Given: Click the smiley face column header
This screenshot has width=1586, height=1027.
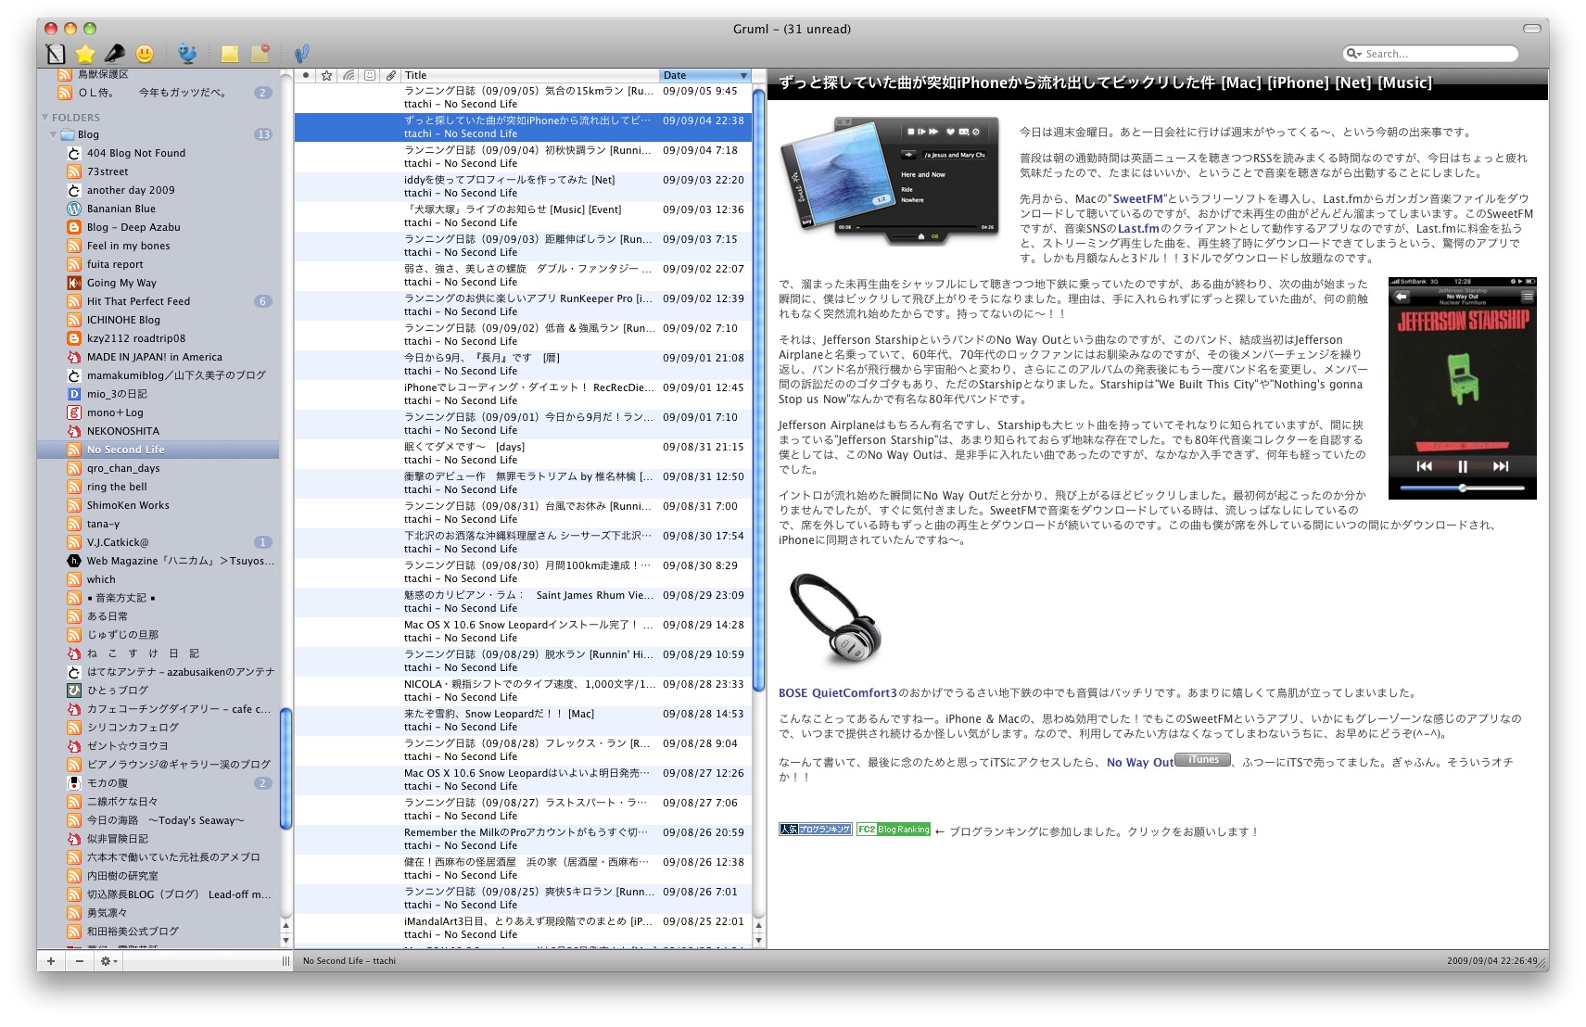Looking at the screenshot, I should 370,75.
